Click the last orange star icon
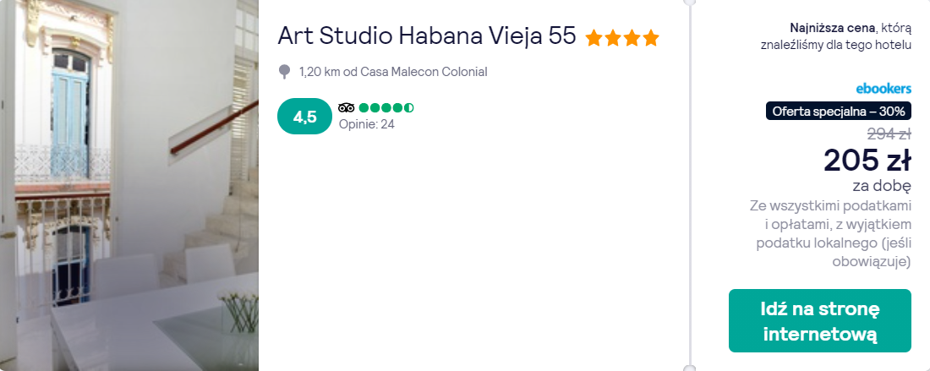The width and height of the screenshot is (930, 371). [x=650, y=38]
